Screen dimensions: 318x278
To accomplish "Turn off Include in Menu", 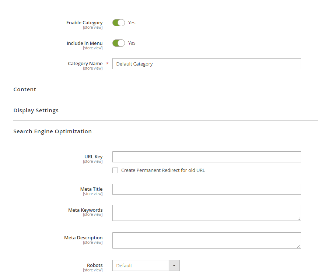I will pyautogui.click(x=118, y=43).
